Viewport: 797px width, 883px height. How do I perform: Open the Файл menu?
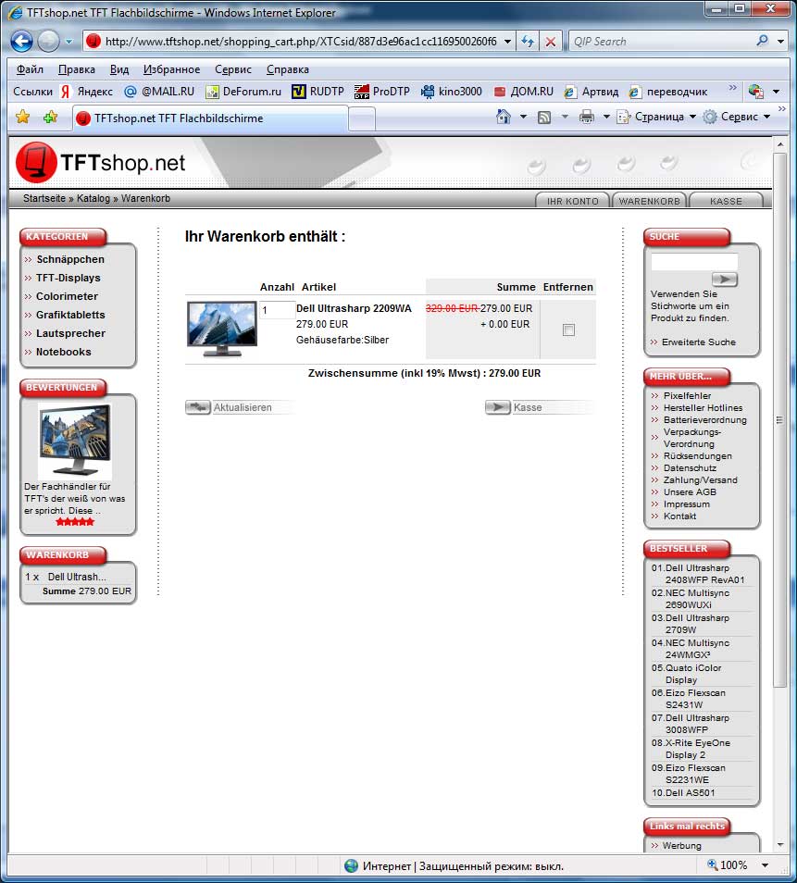point(30,69)
